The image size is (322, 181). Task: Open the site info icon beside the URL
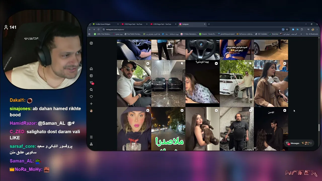click(104, 29)
